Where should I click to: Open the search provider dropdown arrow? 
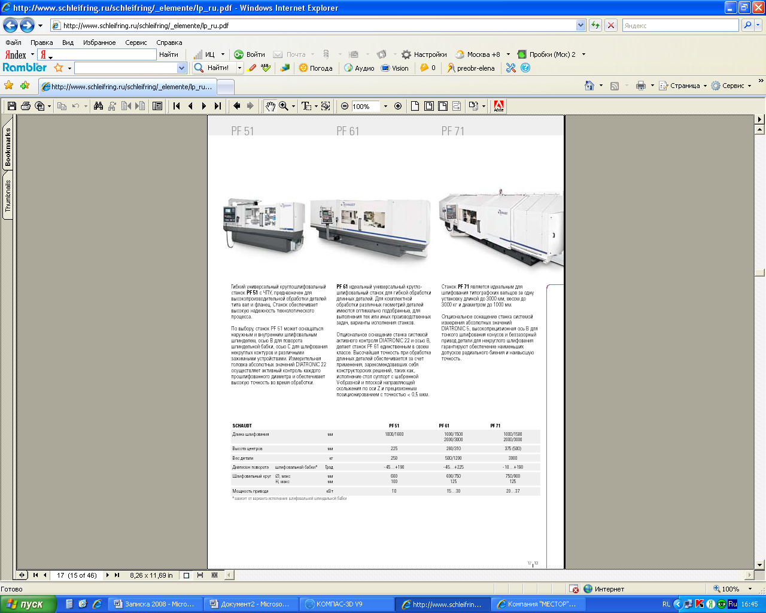click(x=759, y=25)
